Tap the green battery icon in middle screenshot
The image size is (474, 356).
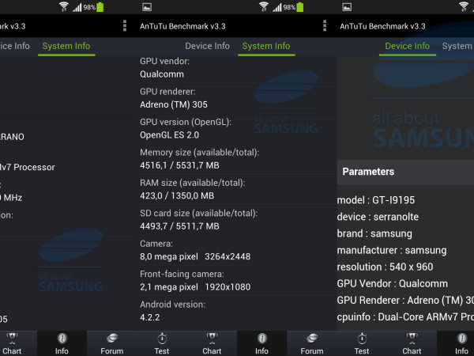click(x=300, y=7)
